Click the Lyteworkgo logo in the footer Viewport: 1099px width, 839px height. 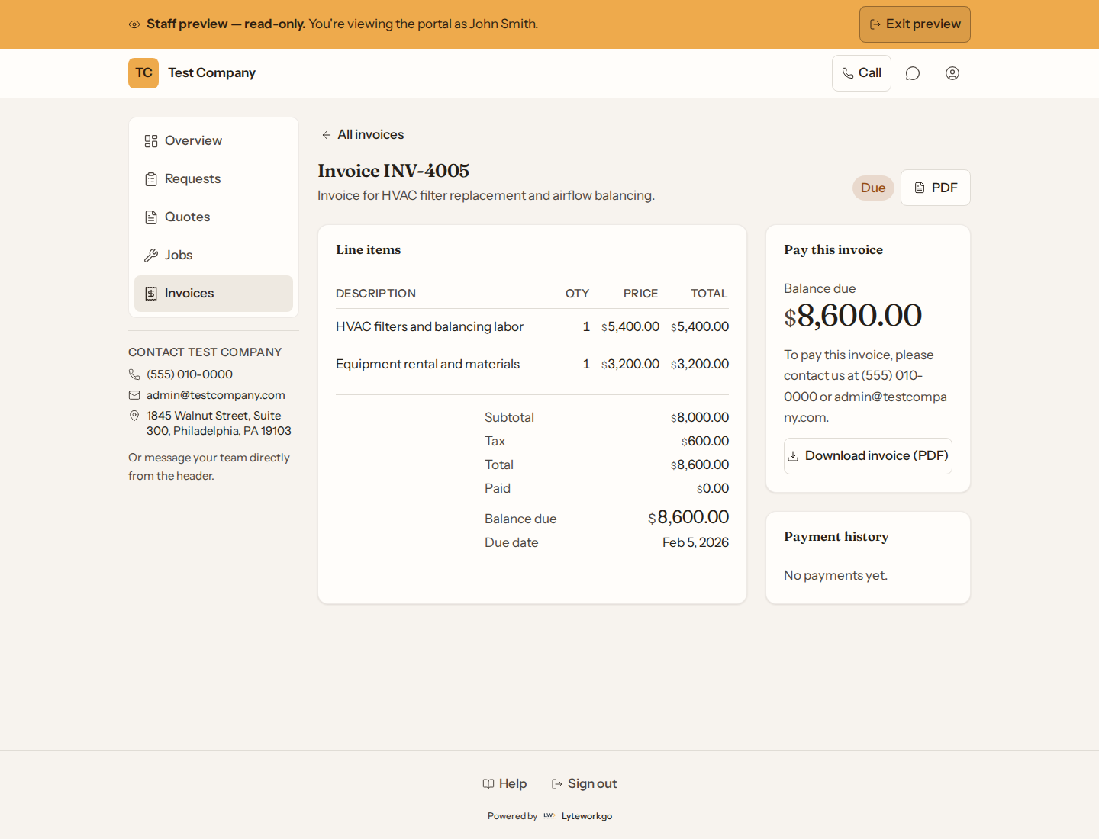click(549, 816)
